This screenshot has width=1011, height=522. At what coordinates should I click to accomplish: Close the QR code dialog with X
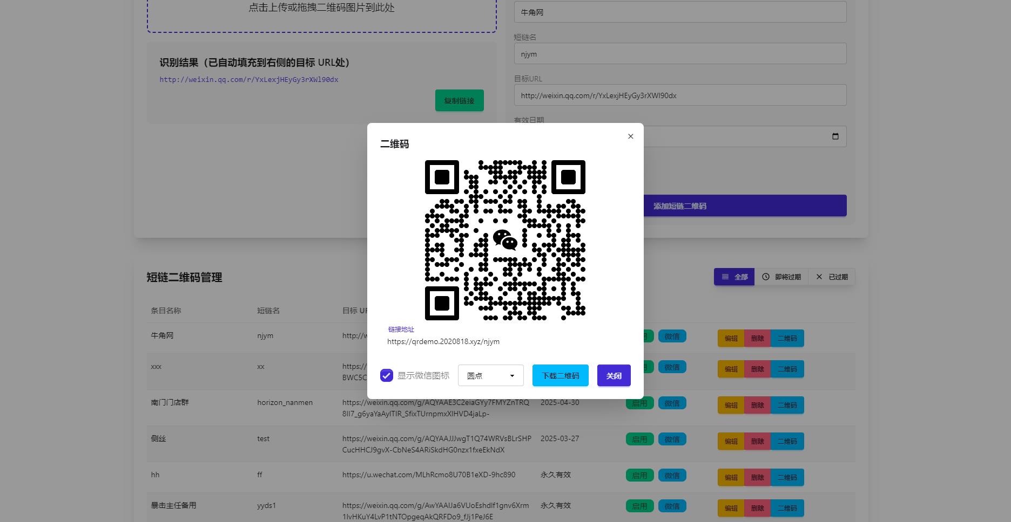click(630, 136)
